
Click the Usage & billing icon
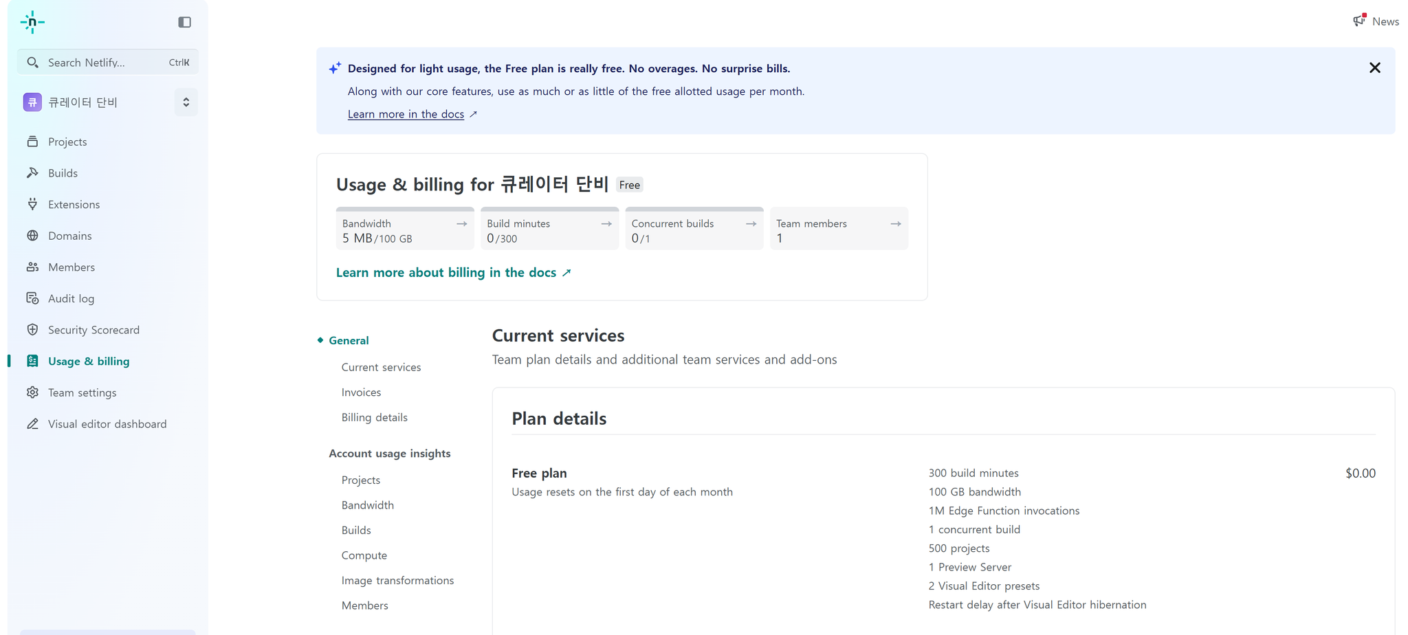(32, 361)
